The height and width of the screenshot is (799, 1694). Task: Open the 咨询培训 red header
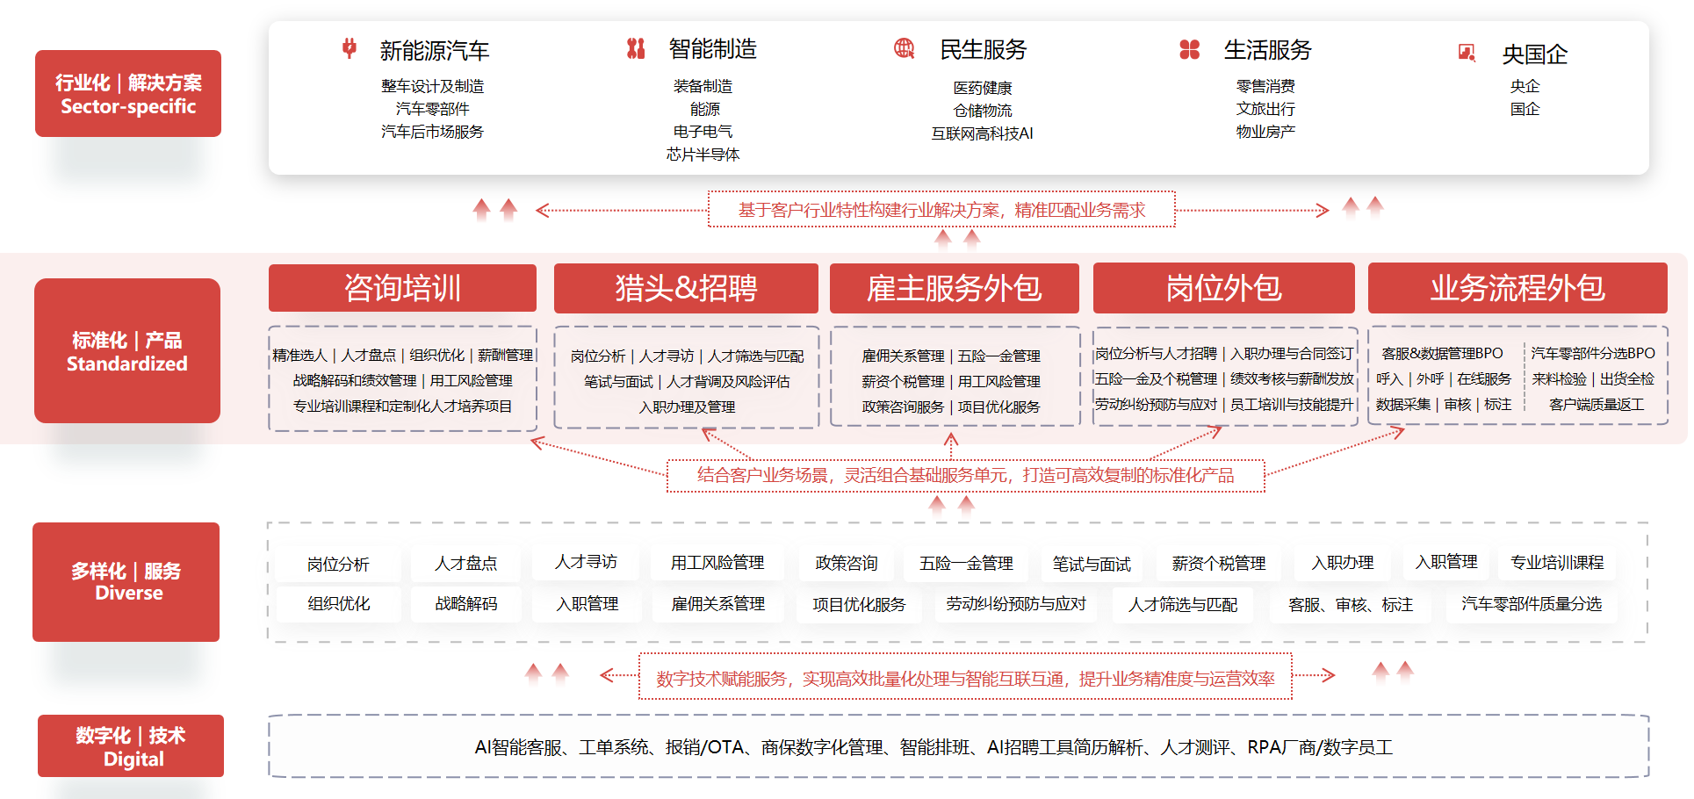pyautogui.click(x=402, y=288)
